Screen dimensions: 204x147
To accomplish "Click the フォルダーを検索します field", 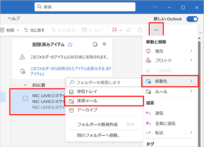I will 104,82.
